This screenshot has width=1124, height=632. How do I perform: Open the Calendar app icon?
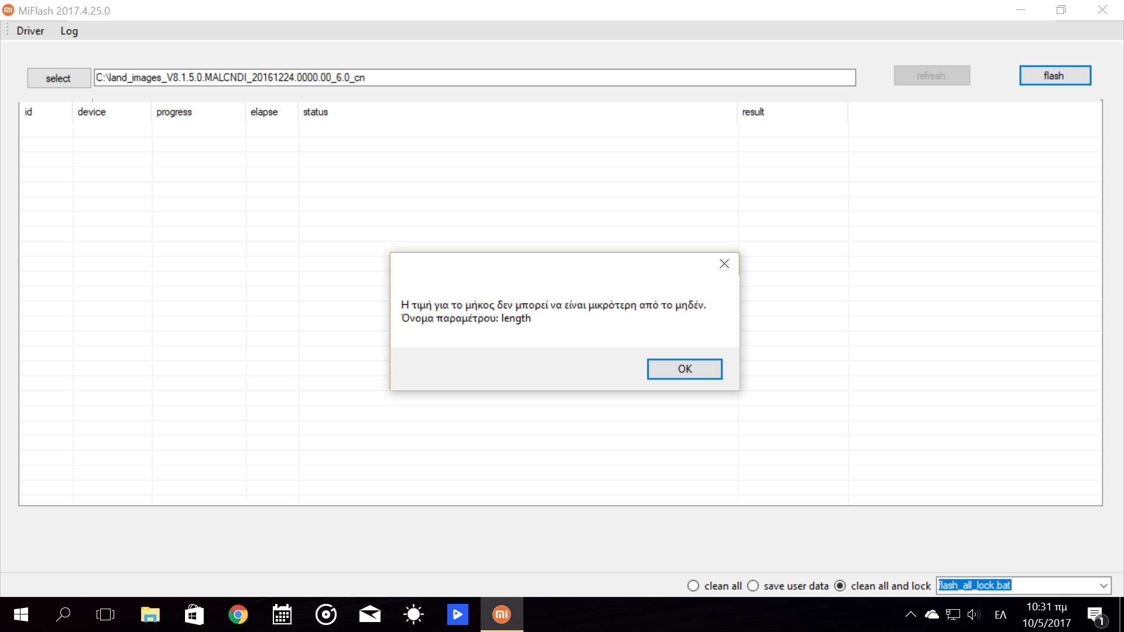click(x=282, y=614)
